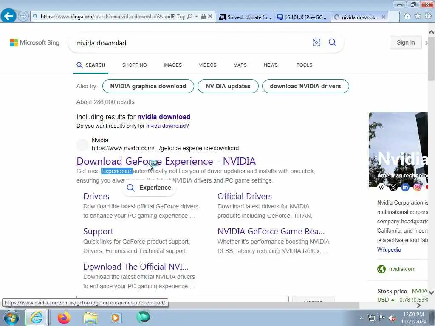The image size is (435, 326).
Task: Open Nvidia's Instagram icon
Action: point(417,187)
